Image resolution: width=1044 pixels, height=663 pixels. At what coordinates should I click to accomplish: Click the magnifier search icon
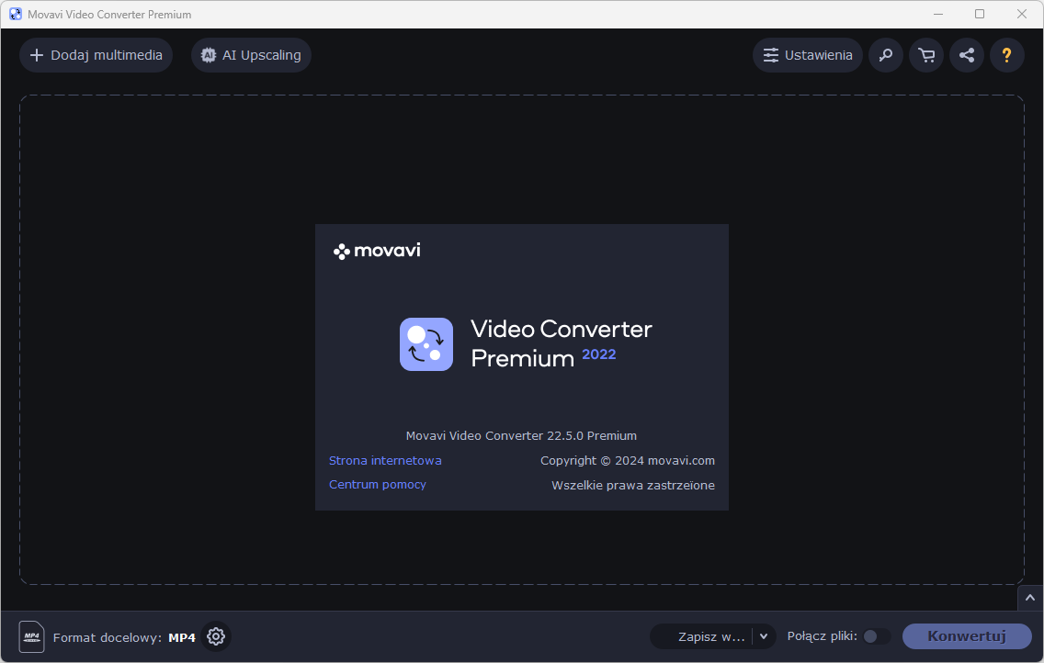(886, 55)
